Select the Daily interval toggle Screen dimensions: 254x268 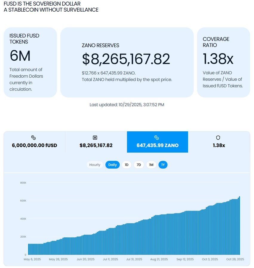(x=113, y=165)
